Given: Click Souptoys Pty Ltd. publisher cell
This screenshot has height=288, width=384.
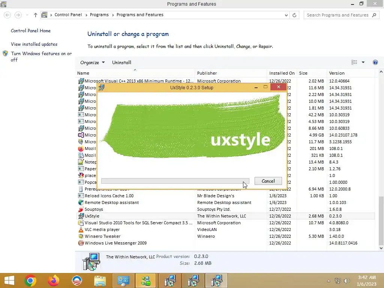Looking at the screenshot, I should (x=214, y=209).
